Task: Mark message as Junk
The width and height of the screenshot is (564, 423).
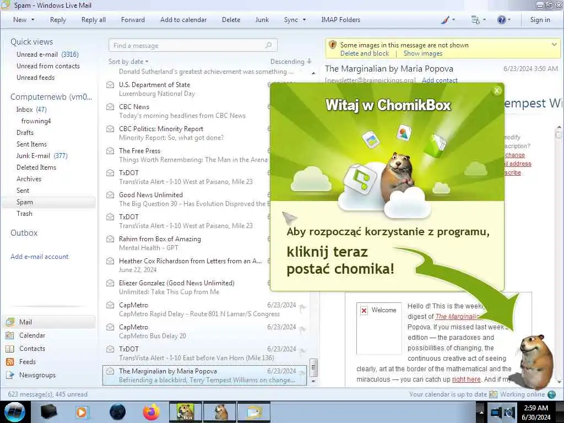Action: 262,20
